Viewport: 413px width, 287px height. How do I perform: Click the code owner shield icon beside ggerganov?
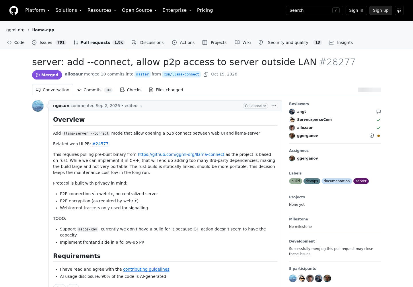(372, 136)
